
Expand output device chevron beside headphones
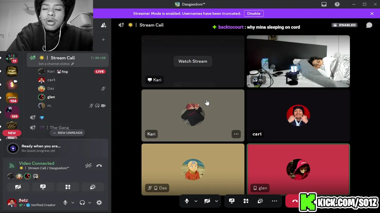(90, 203)
